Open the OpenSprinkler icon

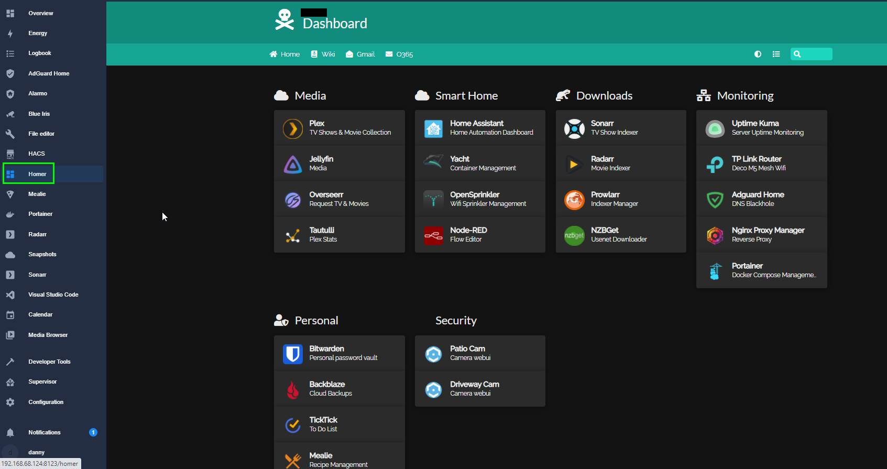pyautogui.click(x=433, y=200)
